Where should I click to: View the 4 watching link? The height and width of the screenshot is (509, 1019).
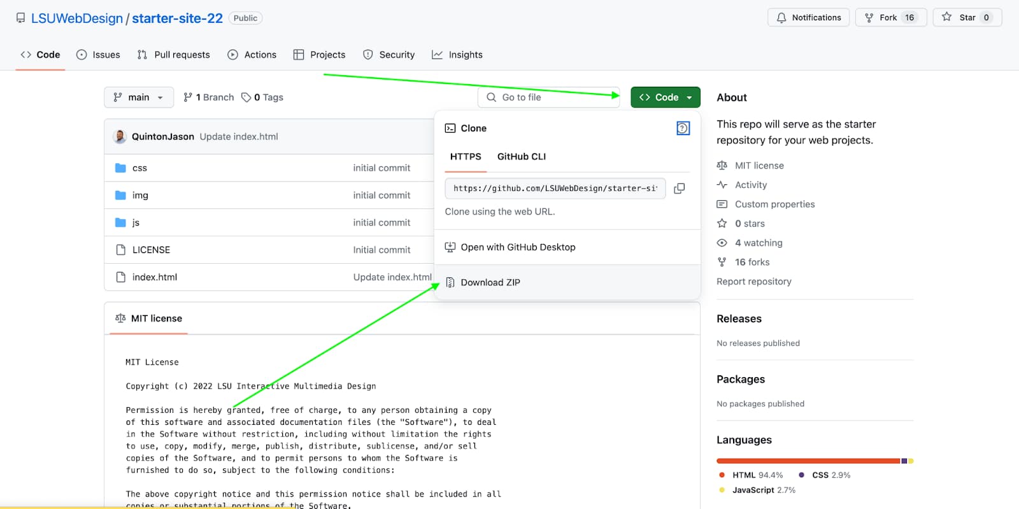pyautogui.click(x=759, y=243)
